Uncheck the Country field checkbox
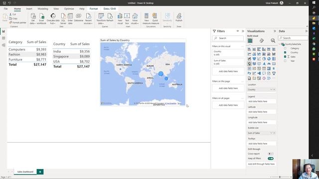Image resolution: width=319 pixels, height=179 pixels. point(285,52)
